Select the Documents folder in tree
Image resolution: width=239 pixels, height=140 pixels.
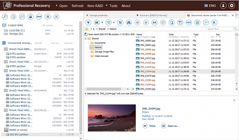[x=100, y=43]
